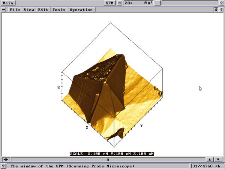Click the Main title label
The width and height of the screenshot is (225, 169).
pyautogui.click(x=7, y=3)
